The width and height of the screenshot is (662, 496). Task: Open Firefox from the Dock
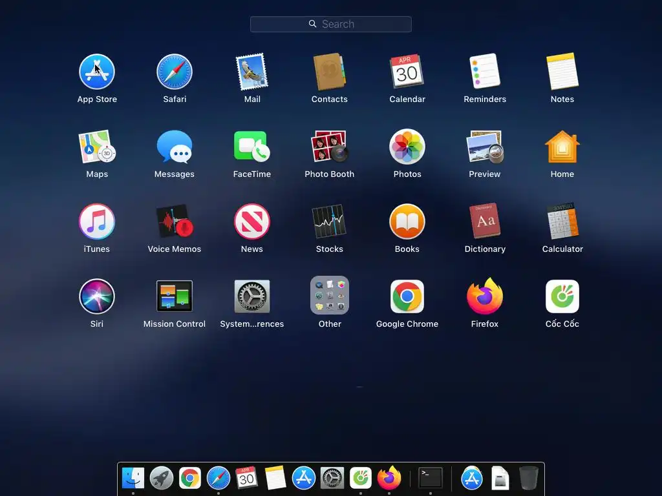389,478
